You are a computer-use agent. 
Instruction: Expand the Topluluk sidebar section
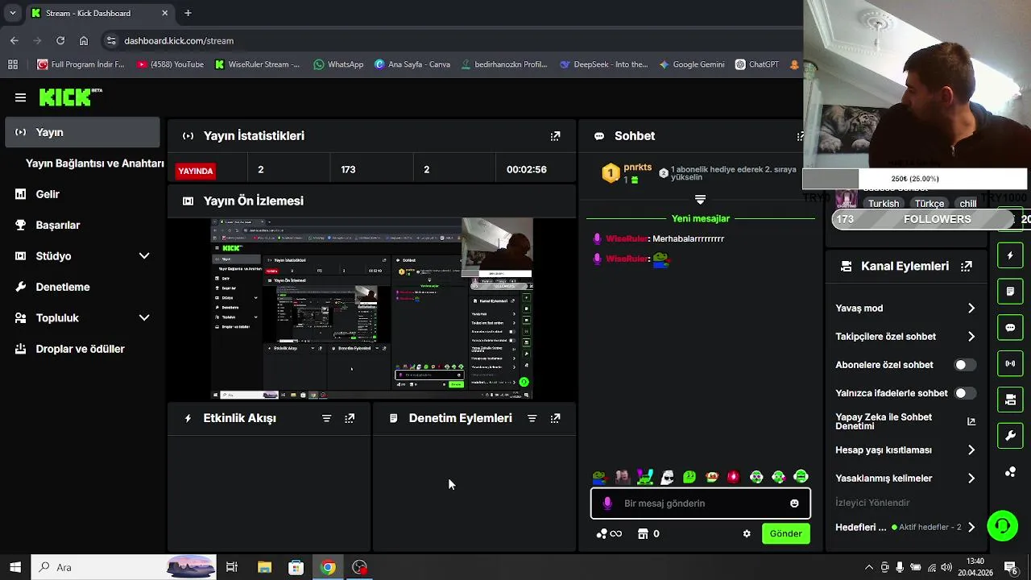click(144, 318)
